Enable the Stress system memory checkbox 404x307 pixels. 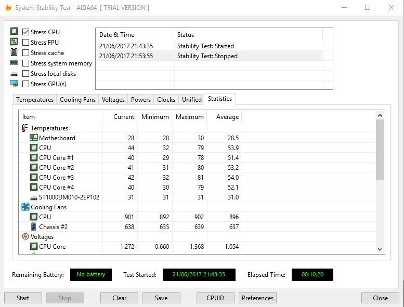point(25,63)
